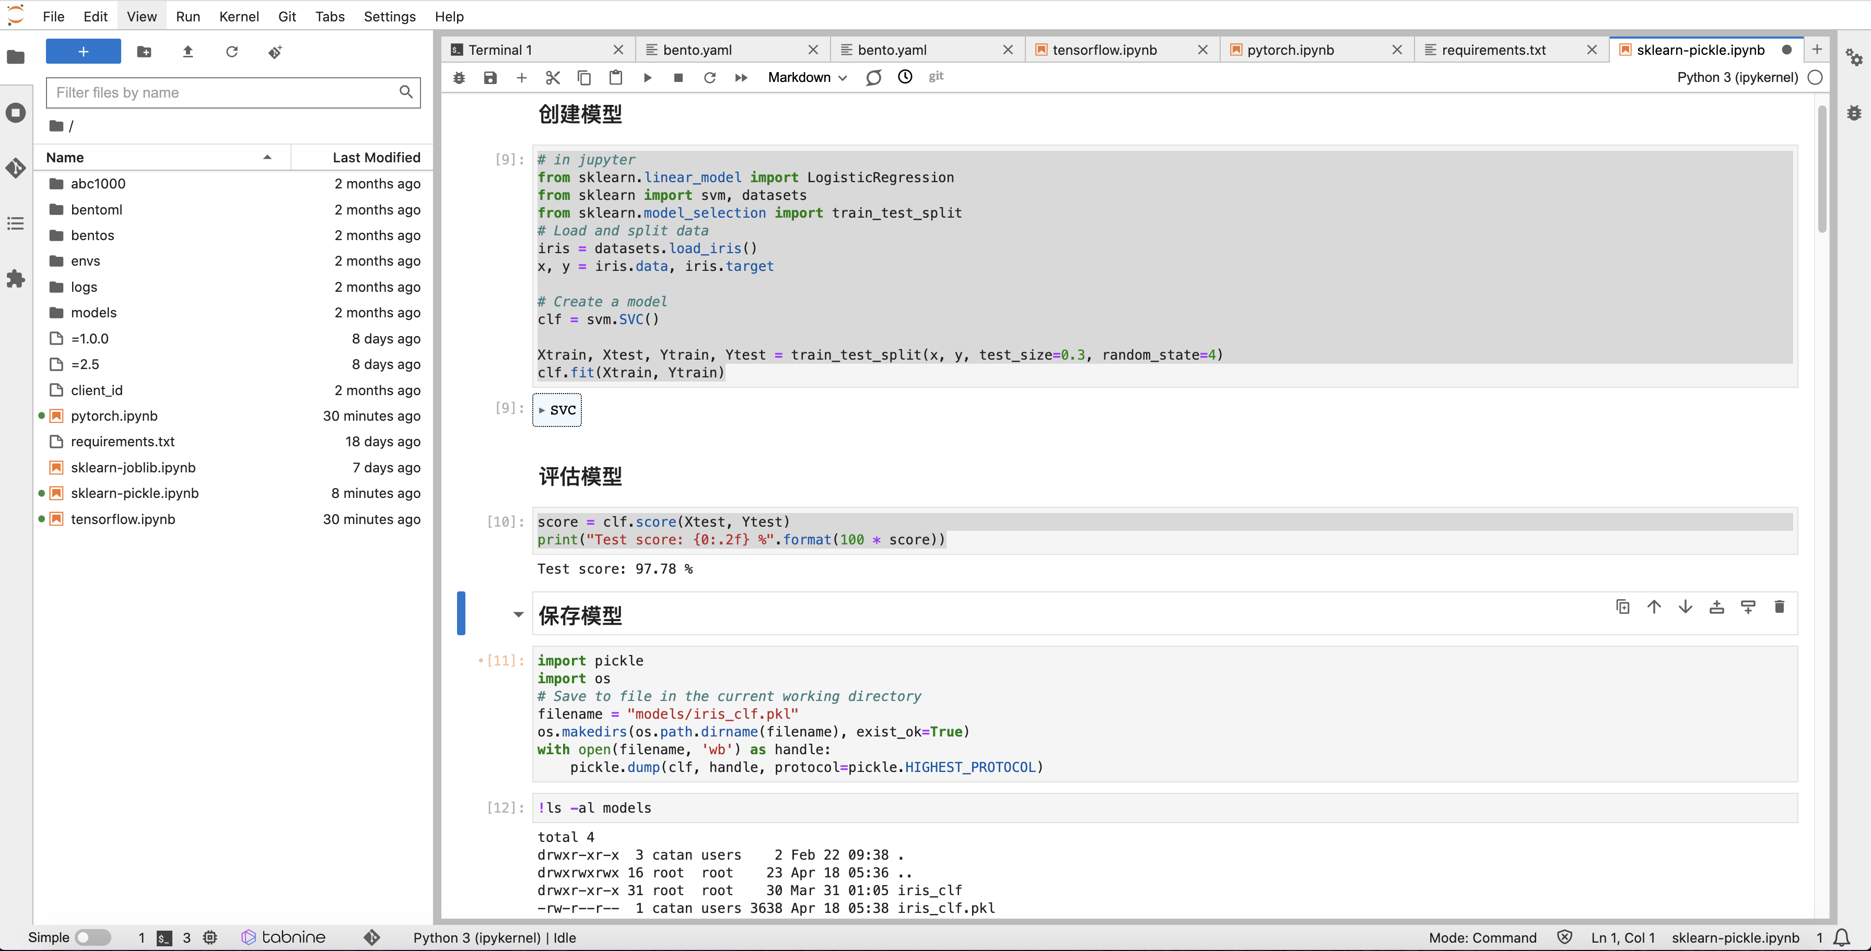Open sklearn-joblib.ipynb from the file list
The height and width of the screenshot is (951, 1871).
click(133, 468)
